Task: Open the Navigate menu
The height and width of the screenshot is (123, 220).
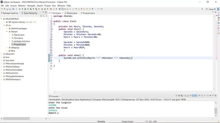Action: (31, 5)
